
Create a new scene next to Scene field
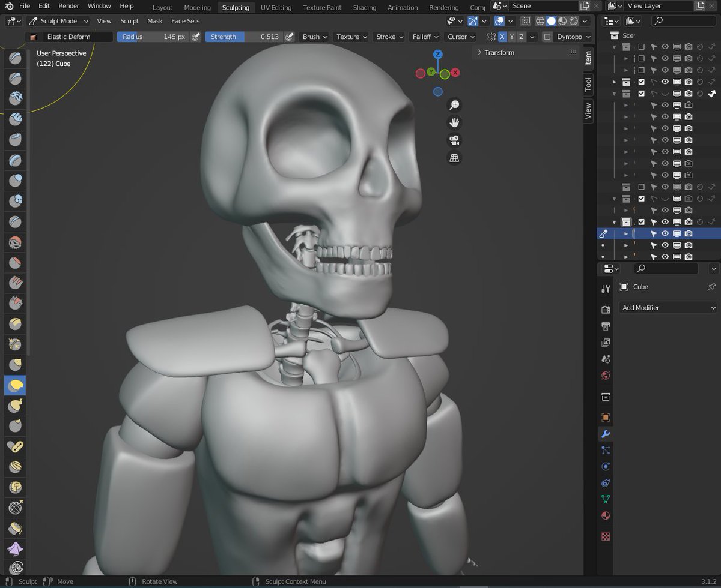585,6
